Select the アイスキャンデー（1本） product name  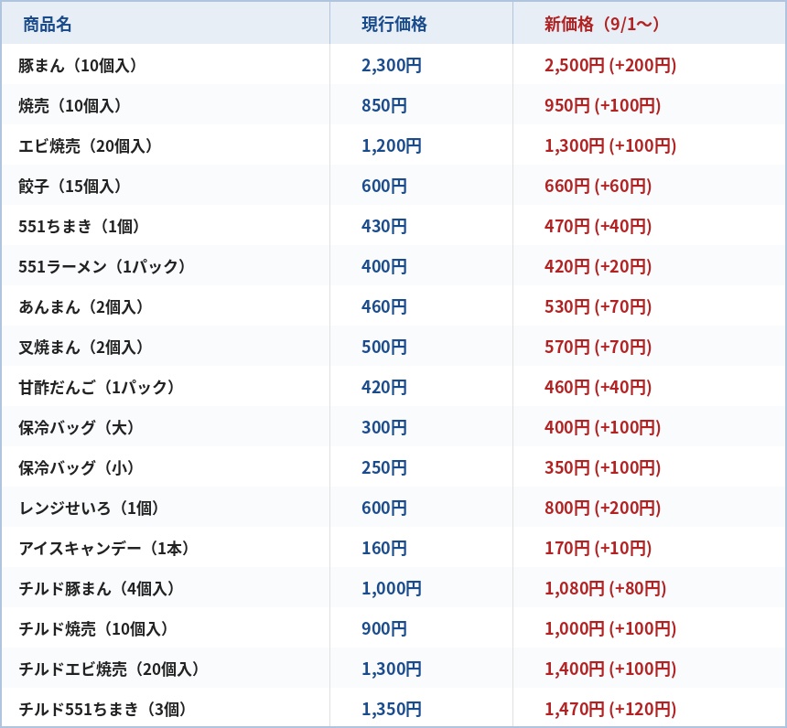103,549
